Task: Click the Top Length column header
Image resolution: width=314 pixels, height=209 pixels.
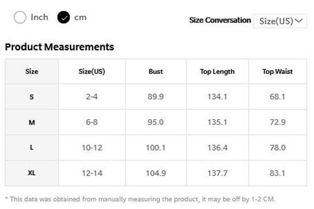Action: point(217,72)
